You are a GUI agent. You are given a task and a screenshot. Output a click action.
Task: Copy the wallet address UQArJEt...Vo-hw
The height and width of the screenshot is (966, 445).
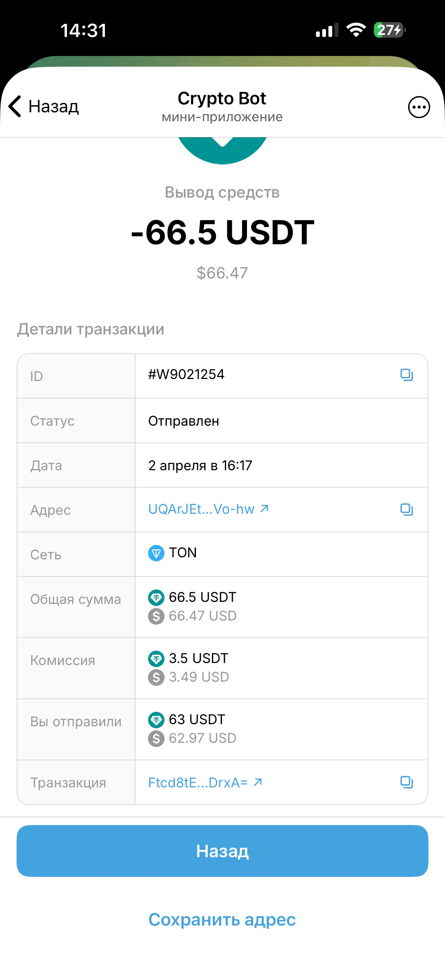tap(406, 509)
